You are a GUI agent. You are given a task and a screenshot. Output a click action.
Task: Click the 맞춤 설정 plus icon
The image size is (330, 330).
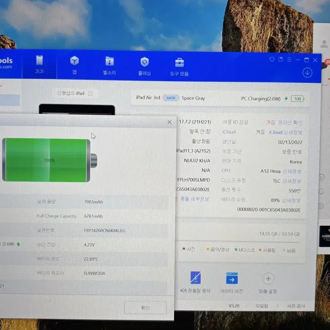click(x=268, y=279)
